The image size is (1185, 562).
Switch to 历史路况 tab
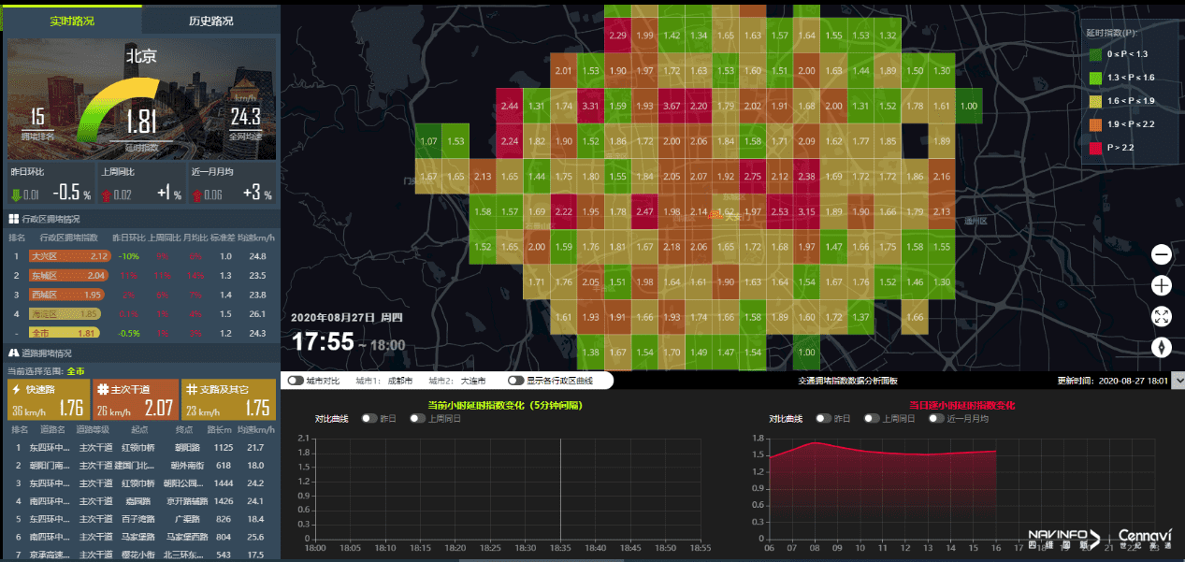210,21
